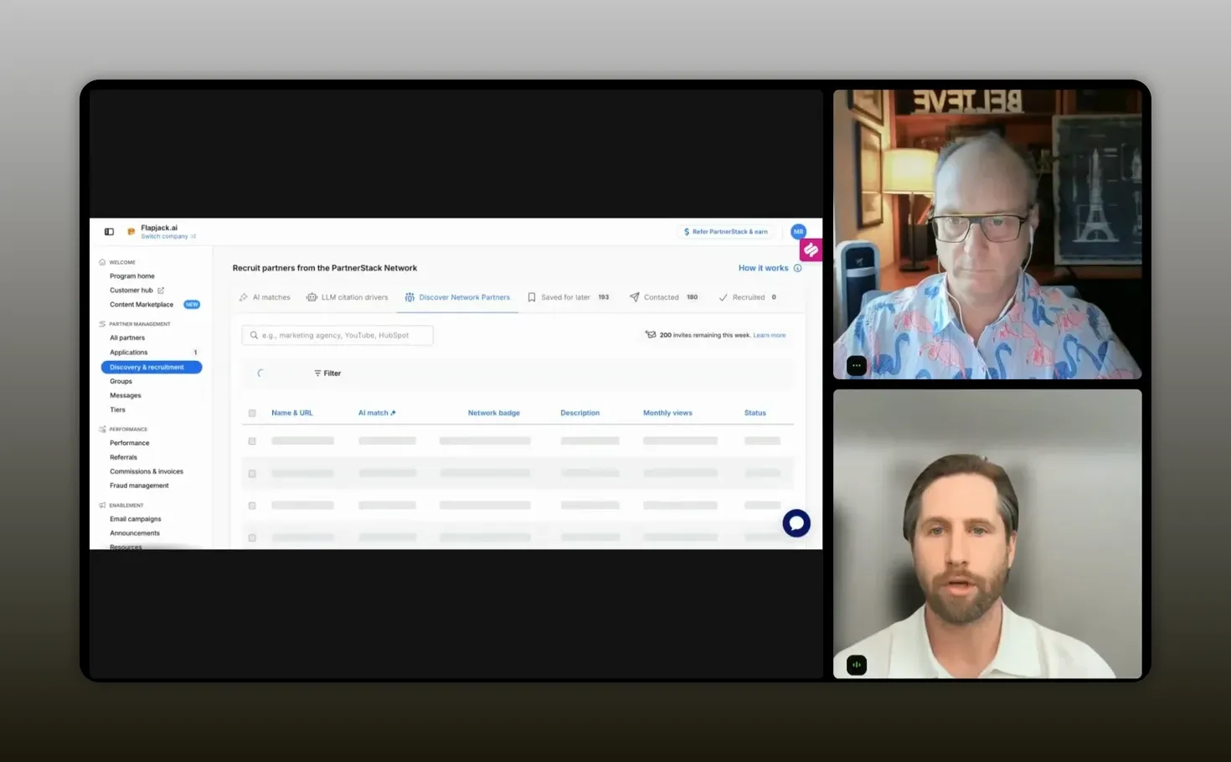Select Discovery & recruitment sidebar item
1231x762 pixels.
152,368
